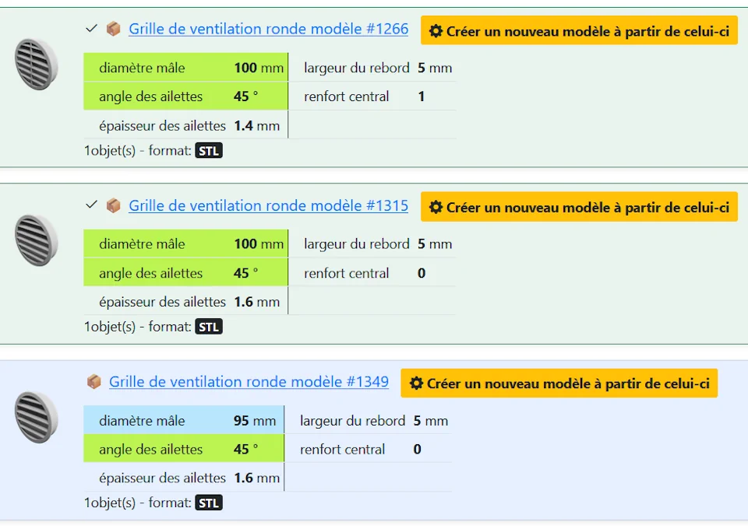The width and height of the screenshot is (748, 529).
Task: Select 'angle des ailettes' 45° in model #1349
Action: point(184,449)
